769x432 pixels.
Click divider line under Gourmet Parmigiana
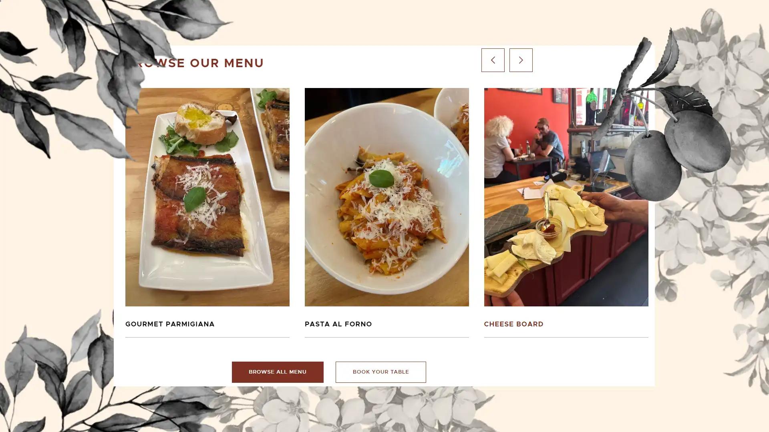coord(207,337)
